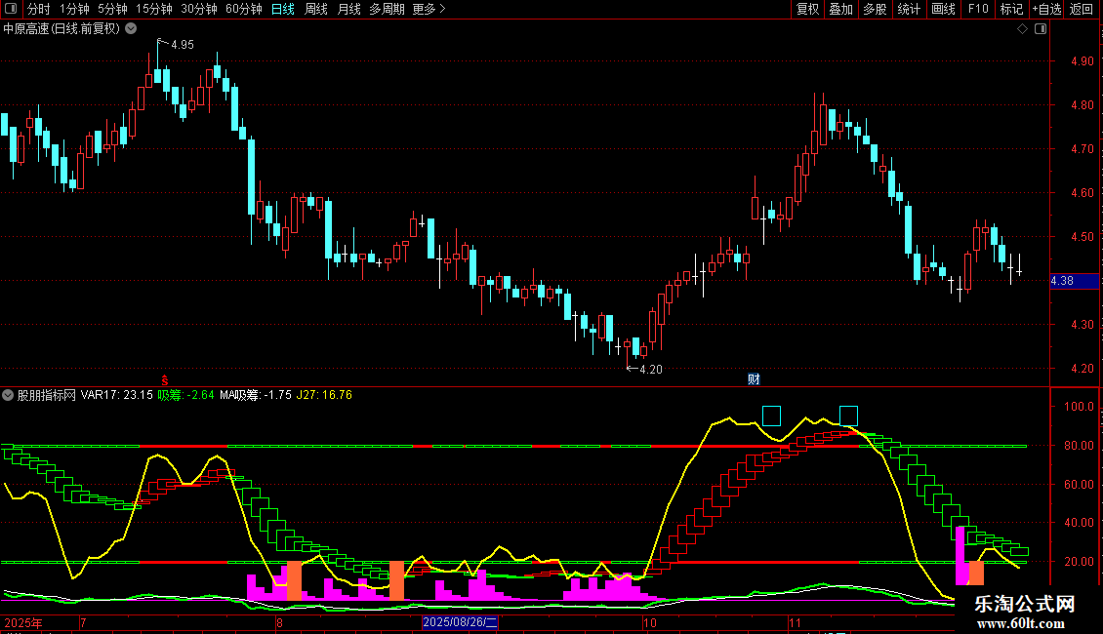Viewport: 1103px width, 634px height.
Task: Click the current price tag 4.38
Action: click(1074, 281)
